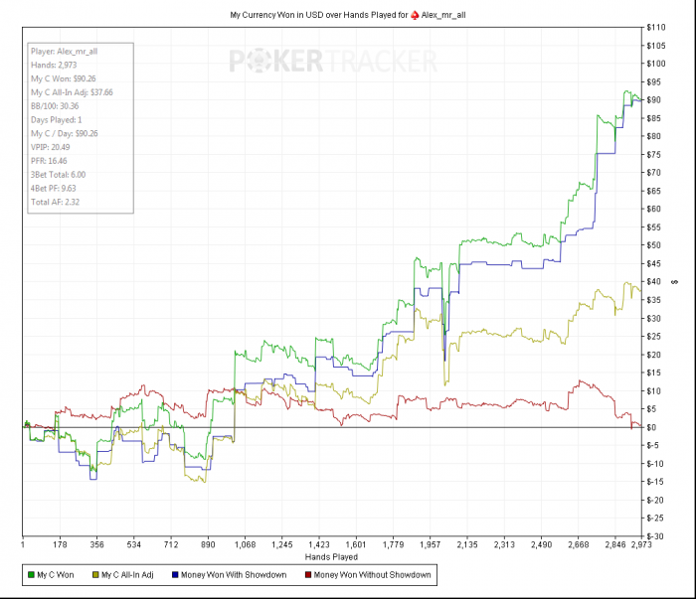Click the red Money Won Without Showdown swatch
Screen dimensions: 696x599
coord(308,574)
